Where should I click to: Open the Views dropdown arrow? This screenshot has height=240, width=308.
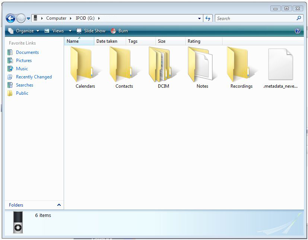[x=70, y=31]
